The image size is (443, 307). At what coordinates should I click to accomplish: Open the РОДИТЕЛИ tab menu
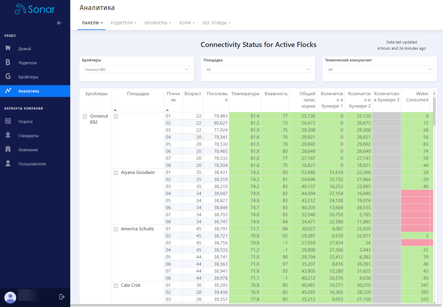coord(123,23)
